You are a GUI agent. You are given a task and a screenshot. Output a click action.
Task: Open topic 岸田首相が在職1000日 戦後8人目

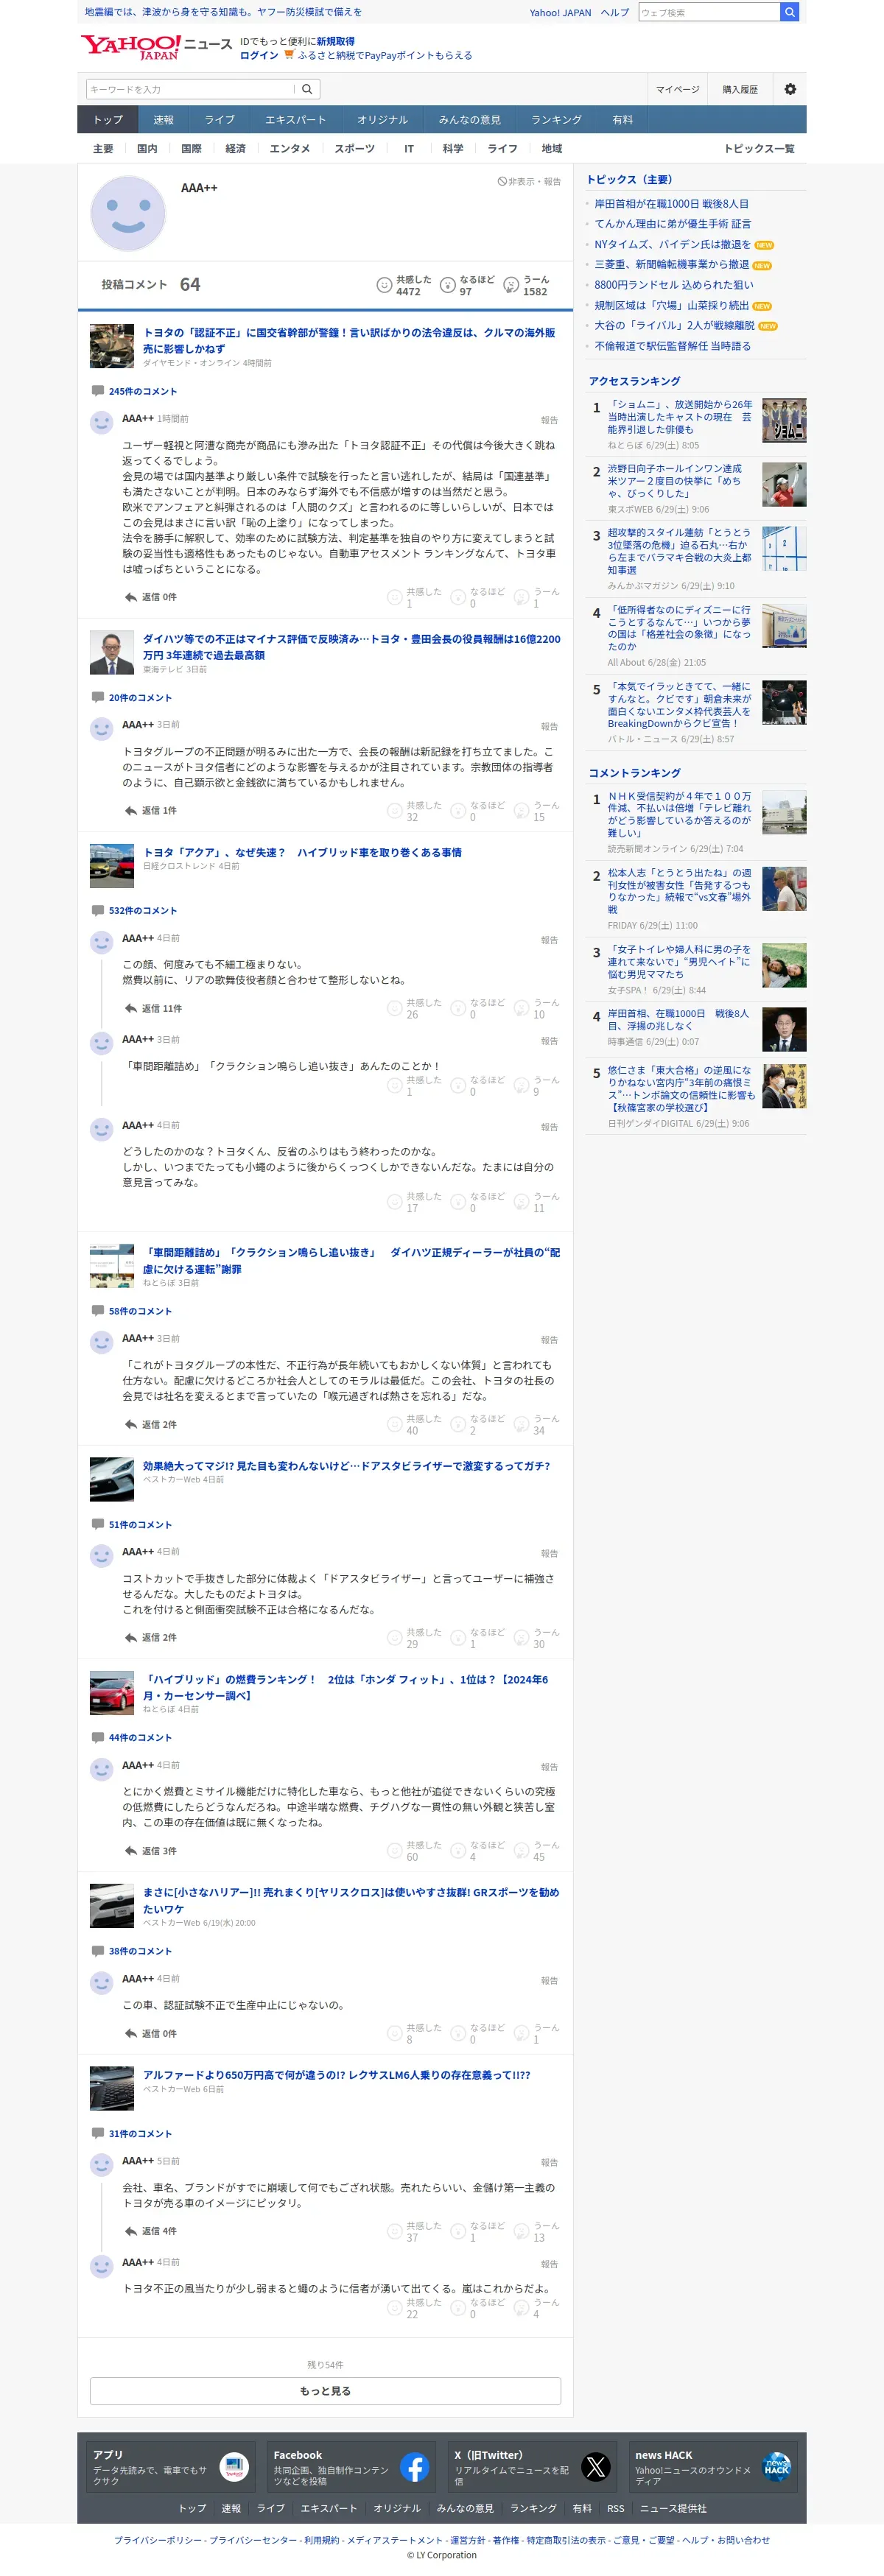point(671,204)
